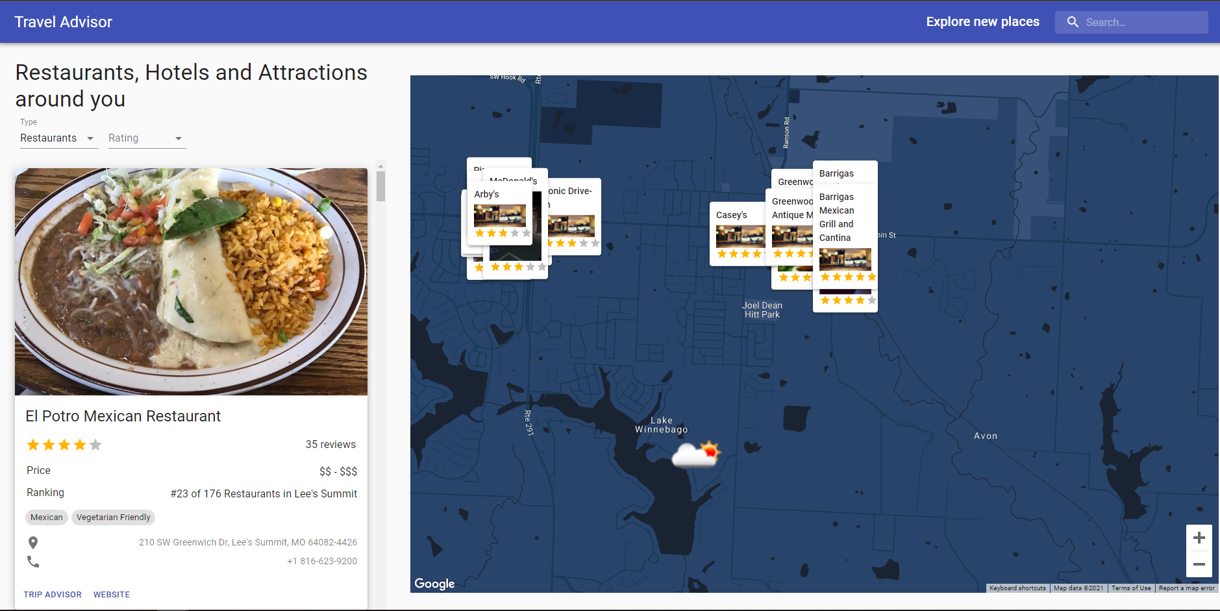Expand the Rating filter dropdown
This screenshot has width=1220, height=611.
pyautogui.click(x=147, y=138)
